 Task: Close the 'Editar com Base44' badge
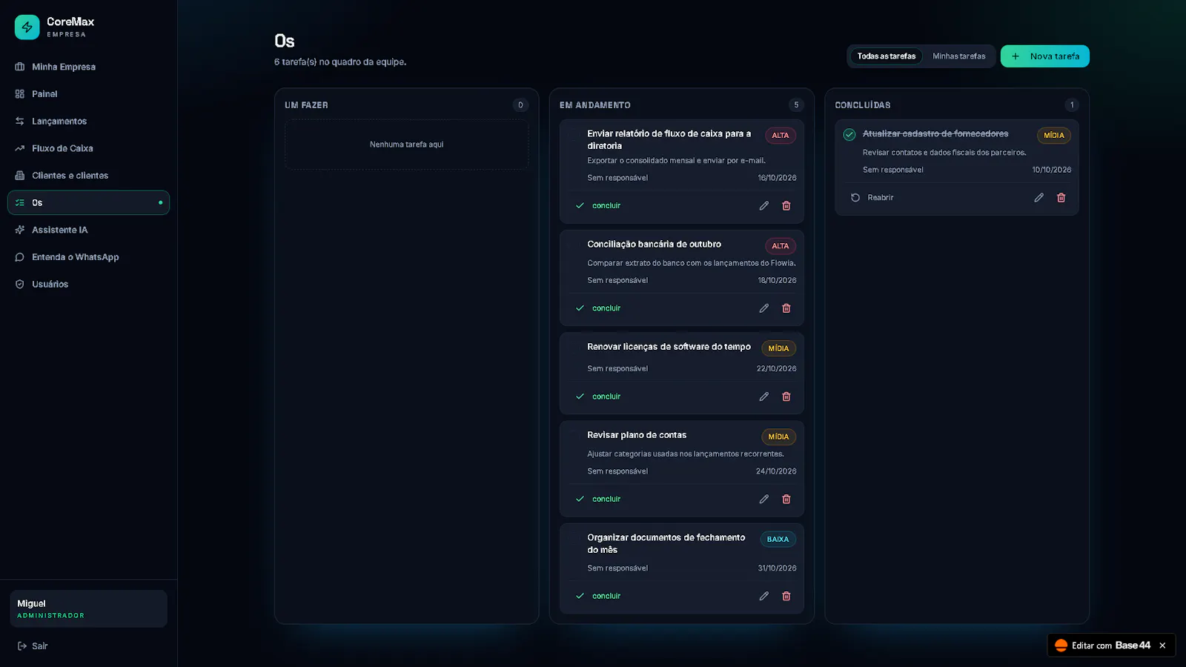point(1162,646)
